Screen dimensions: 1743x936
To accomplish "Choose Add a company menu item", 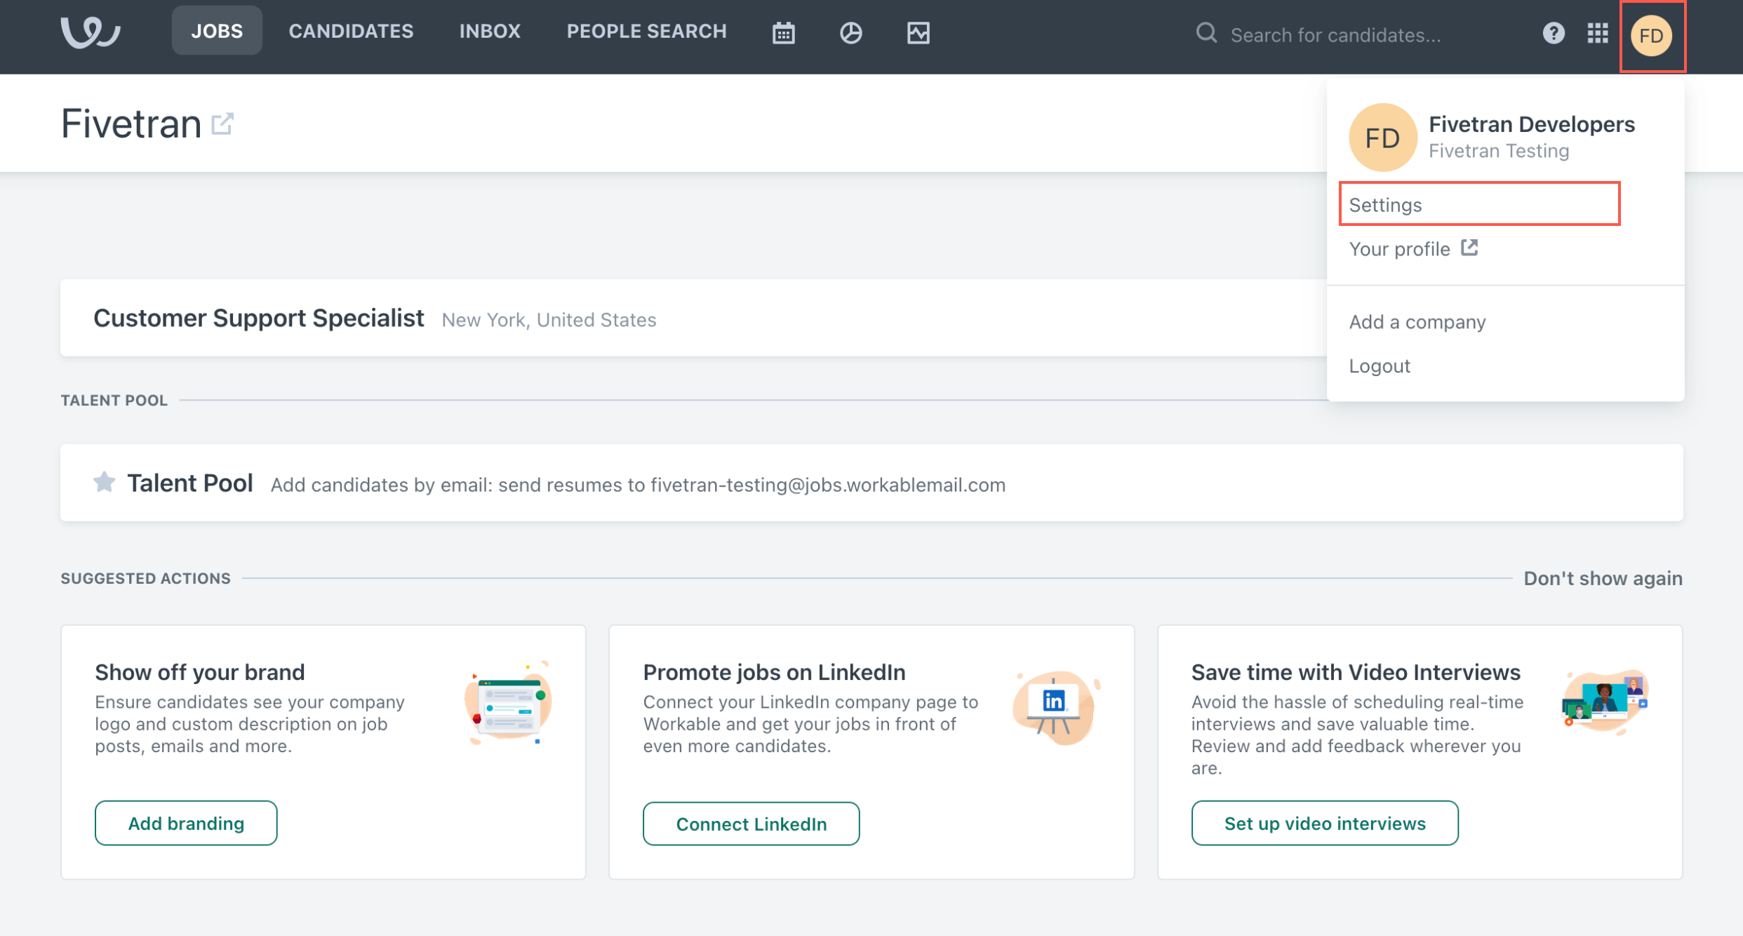I will click(x=1417, y=322).
